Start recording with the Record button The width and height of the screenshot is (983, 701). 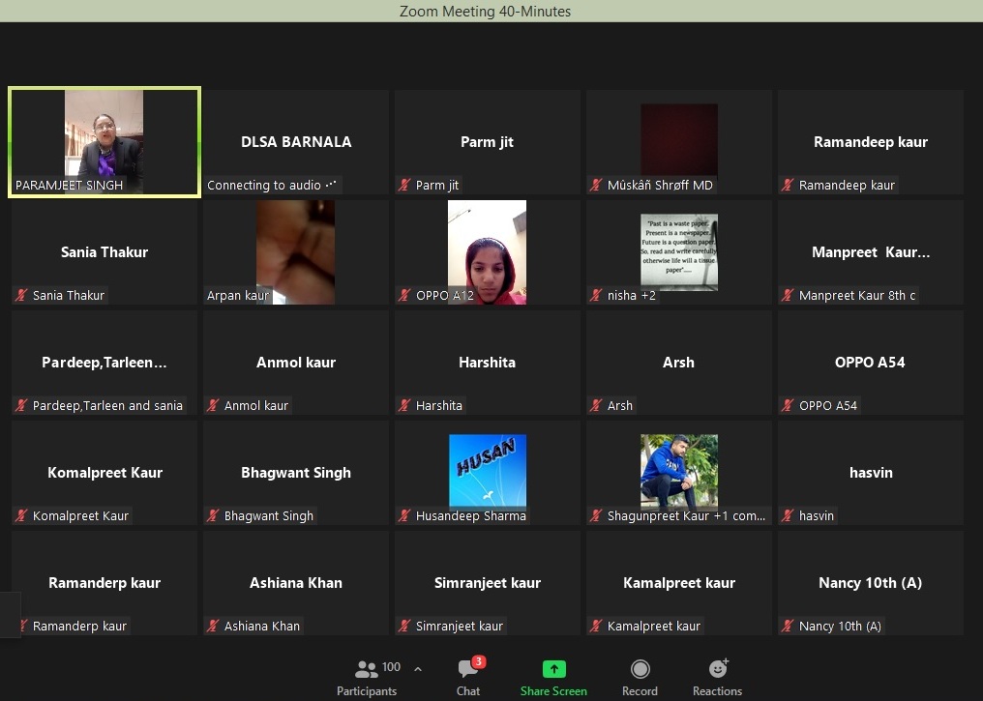point(640,677)
